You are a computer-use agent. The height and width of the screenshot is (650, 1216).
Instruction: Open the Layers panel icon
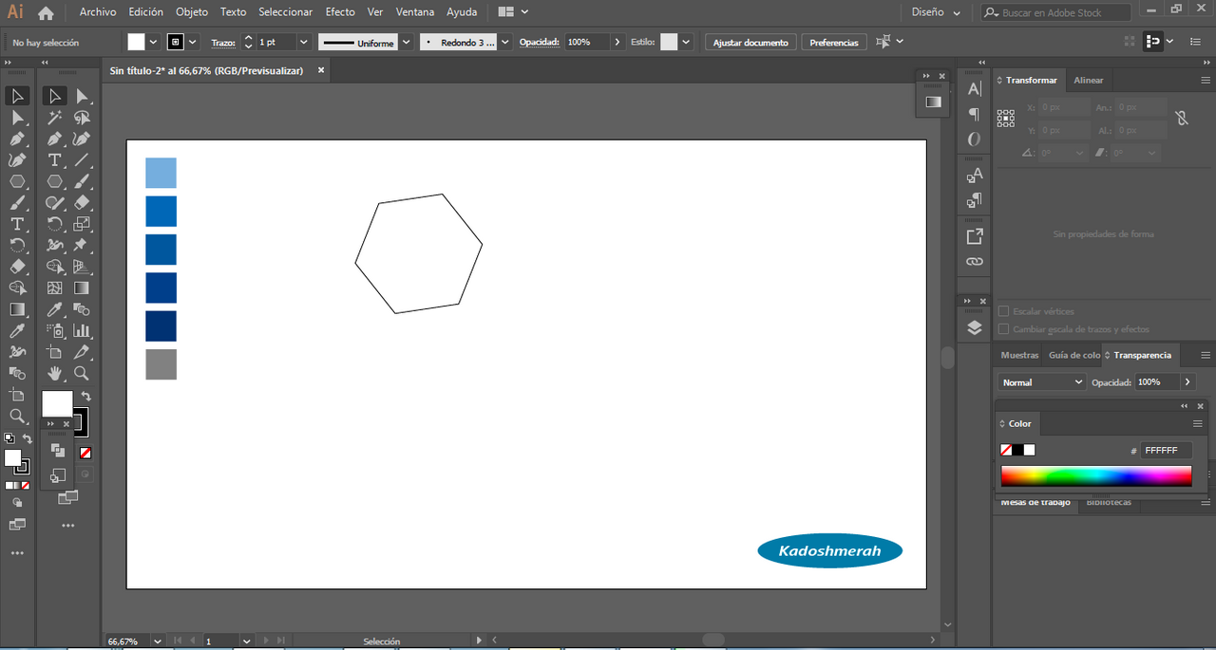click(x=974, y=327)
